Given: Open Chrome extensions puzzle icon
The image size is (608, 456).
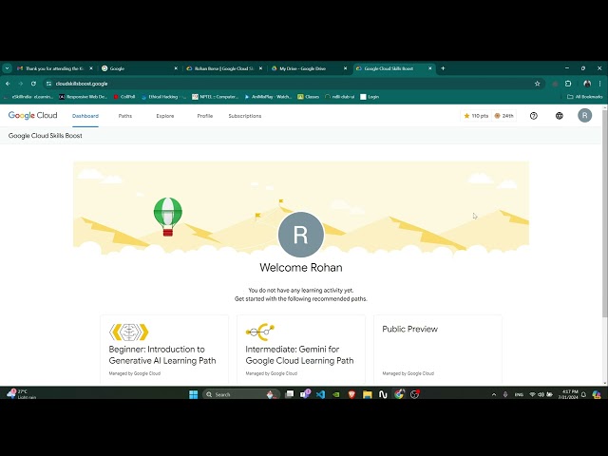Looking at the screenshot, I should [x=568, y=84].
